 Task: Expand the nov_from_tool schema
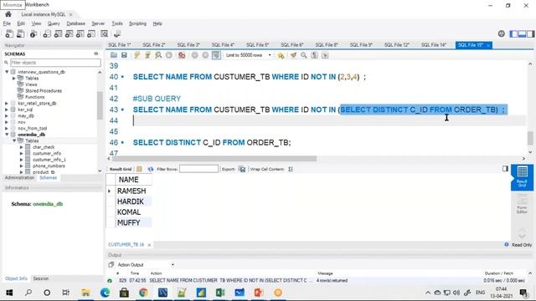point(7,128)
